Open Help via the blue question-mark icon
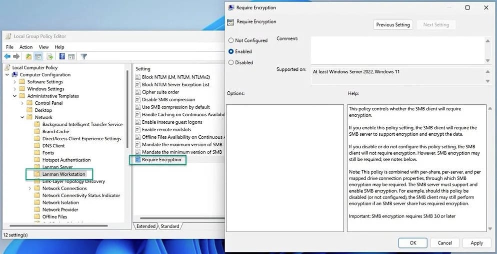Image resolution: width=497 pixels, height=254 pixels. (x=62, y=56)
